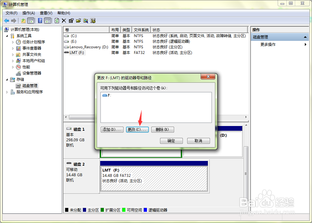Click the Change (更改) button in dialog
The image size is (312, 223).
137,129
